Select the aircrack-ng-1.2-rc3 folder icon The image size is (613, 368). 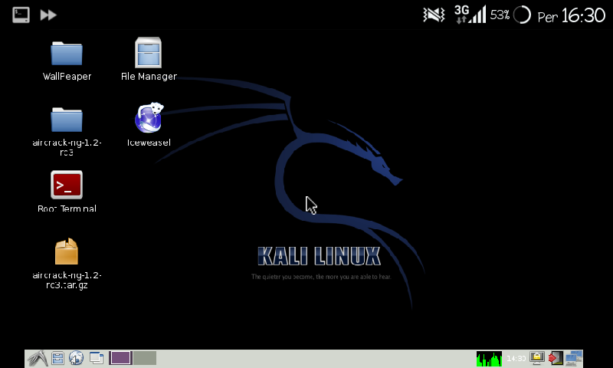coord(67,120)
